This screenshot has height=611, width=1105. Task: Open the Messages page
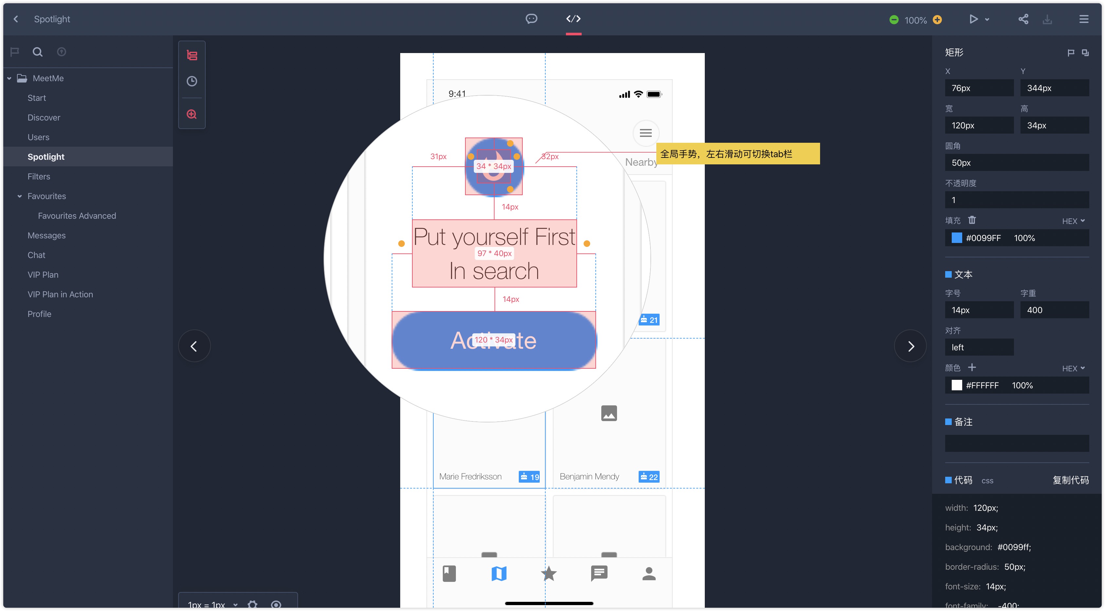[x=46, y=235]
